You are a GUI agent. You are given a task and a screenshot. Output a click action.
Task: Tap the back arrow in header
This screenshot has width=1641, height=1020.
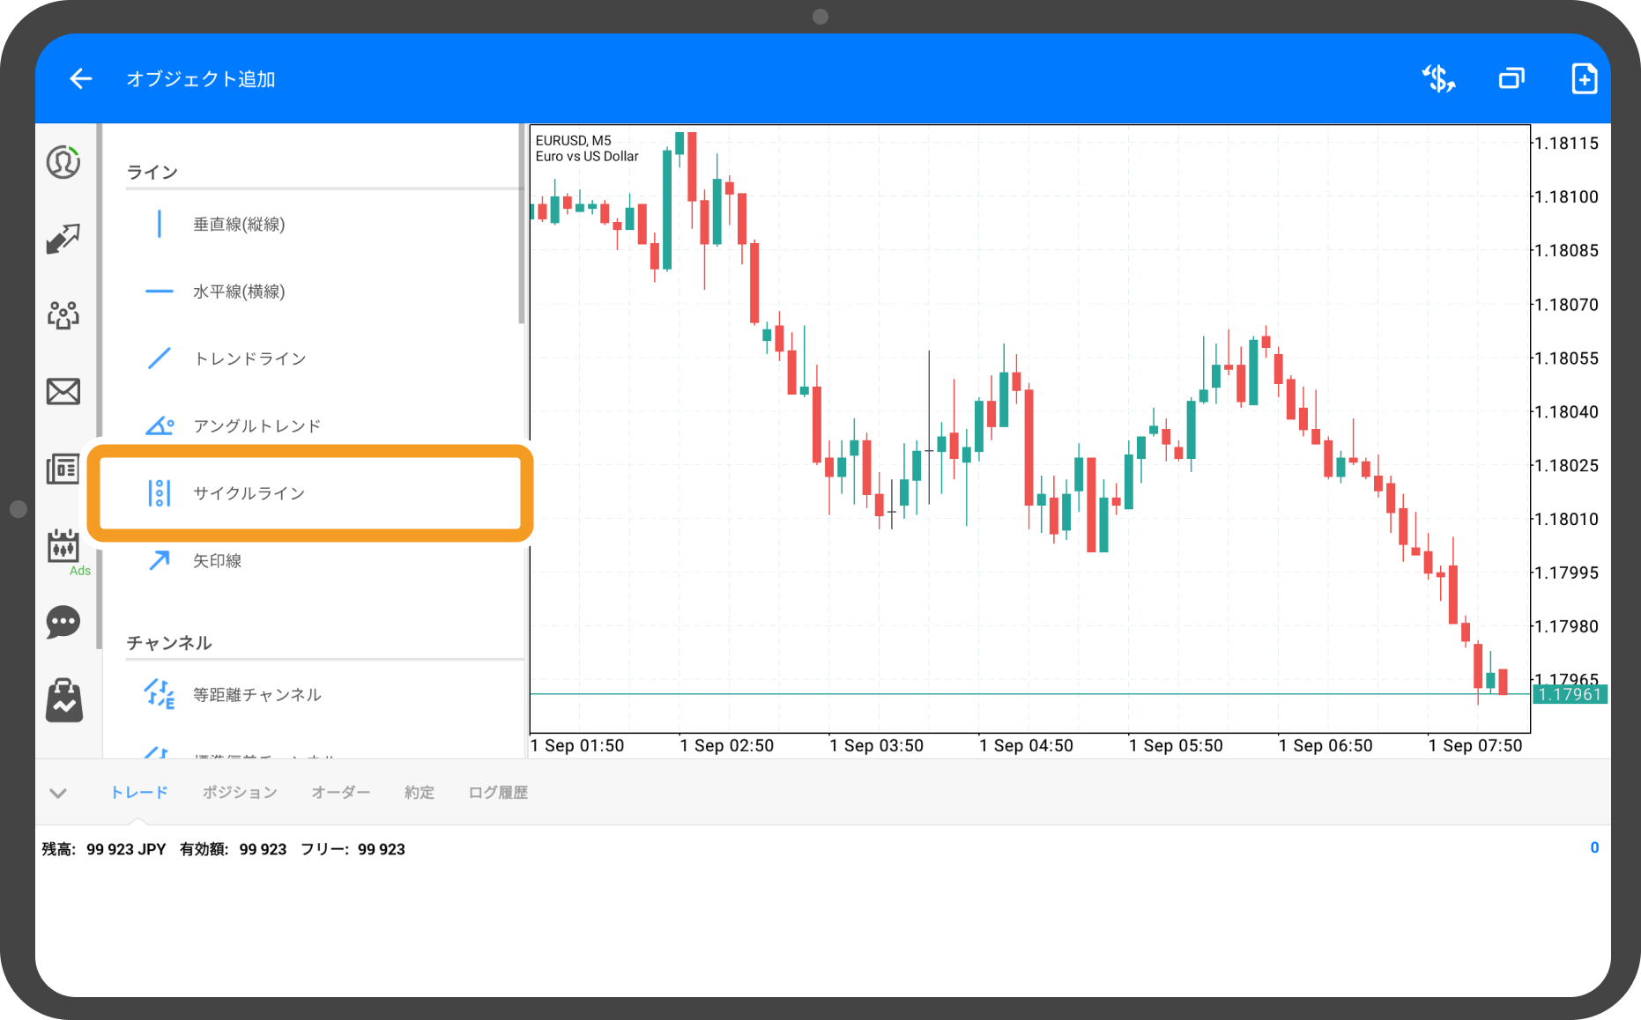[x=81, y=79]
